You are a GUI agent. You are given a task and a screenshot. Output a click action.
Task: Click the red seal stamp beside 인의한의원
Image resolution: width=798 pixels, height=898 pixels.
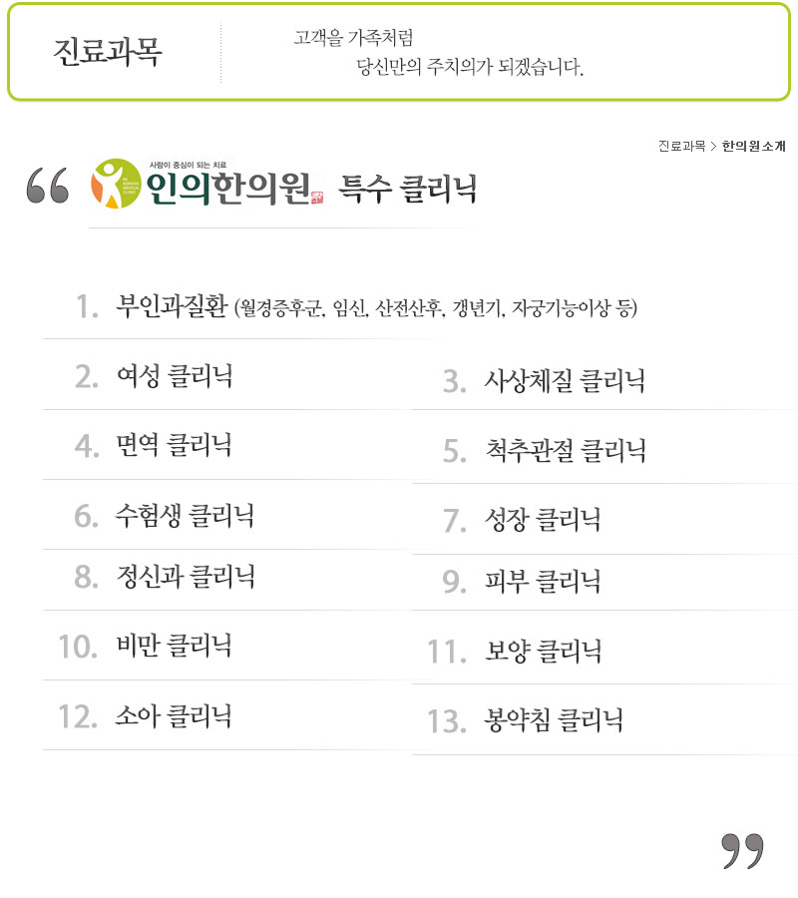pyautogui.click(x=318, y=197)
